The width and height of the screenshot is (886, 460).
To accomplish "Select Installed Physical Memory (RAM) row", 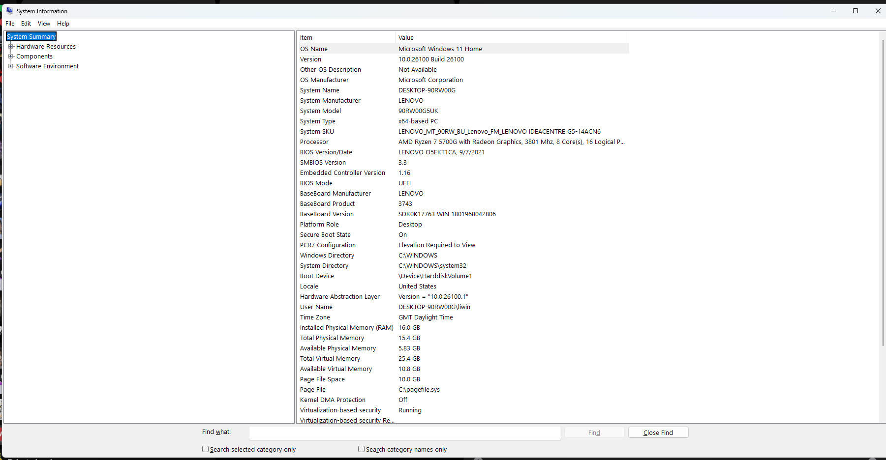I will [x=464, y=328].
